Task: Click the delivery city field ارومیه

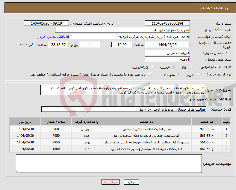Action: (167, 59)
